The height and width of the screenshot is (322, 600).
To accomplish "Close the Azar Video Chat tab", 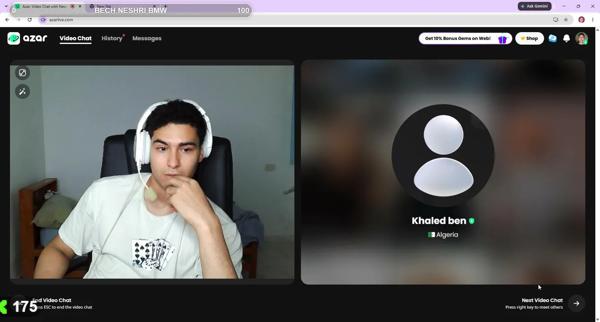I will pos(80,6).
